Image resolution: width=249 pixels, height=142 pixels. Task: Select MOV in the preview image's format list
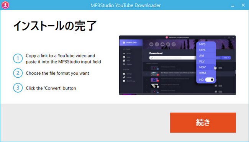(x=206, y=67)
